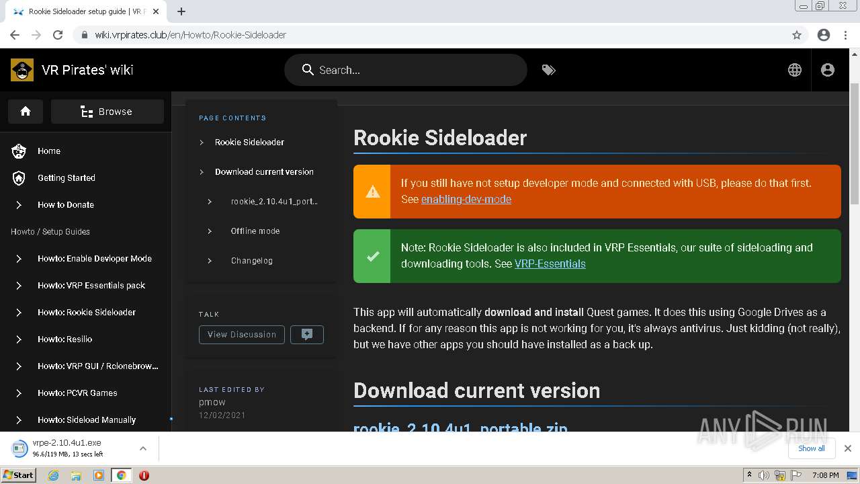
Task: Open Howto: PCVR Games entry
Action: (x=86, y=393)
